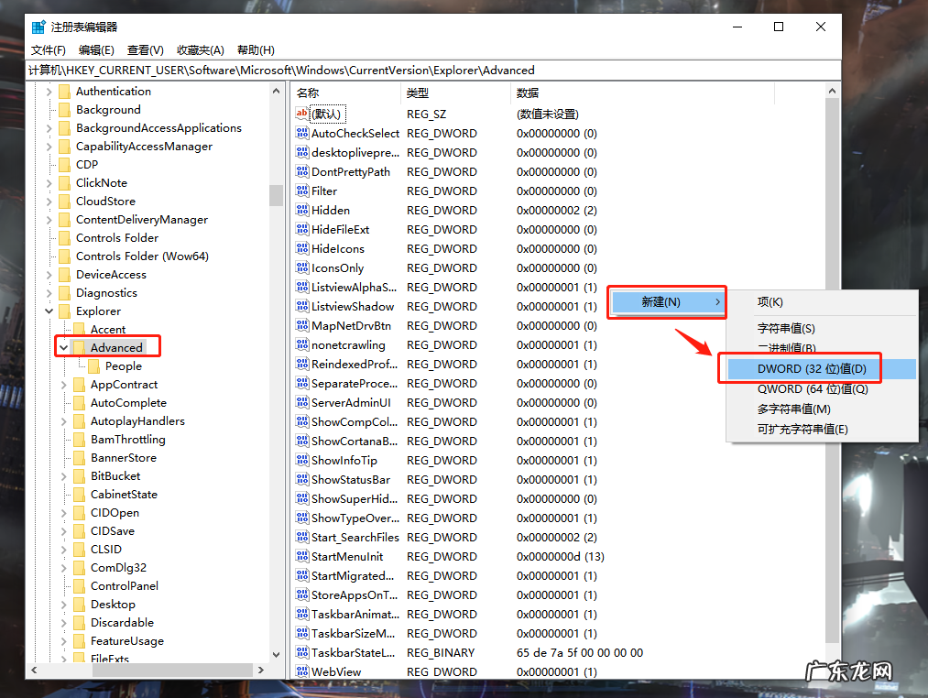Open the 查看(V) menu
The image size is (928, 698).
[145, 49]
